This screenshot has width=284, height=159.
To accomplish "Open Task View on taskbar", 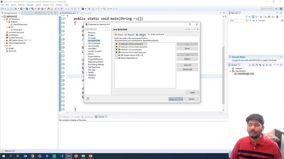I will point(18,156).
